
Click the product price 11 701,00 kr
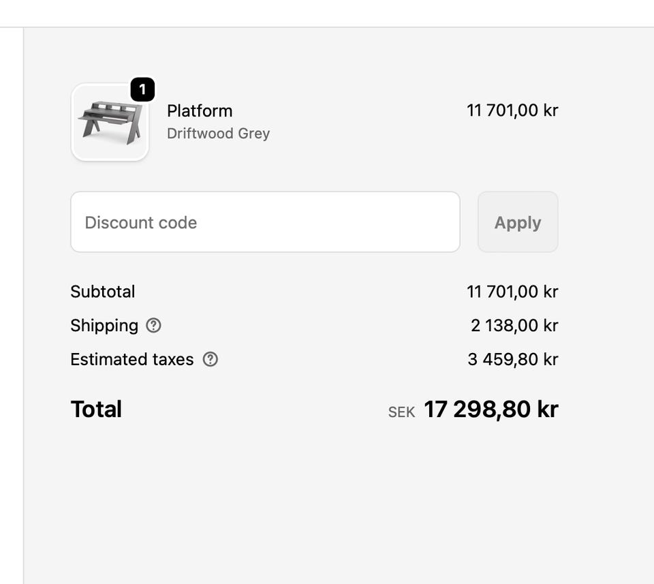click(512, 110)
